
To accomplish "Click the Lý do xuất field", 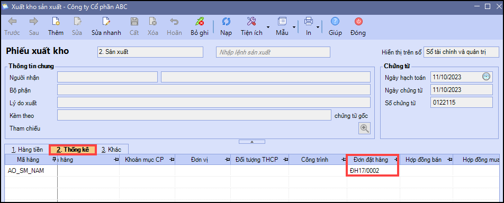I will 214,103.
